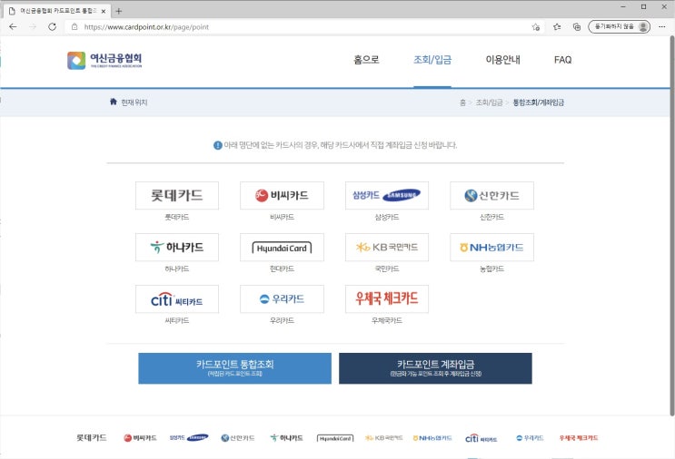Open the favorites list icon
Screen dimensions: 675x459
point(557,26)
